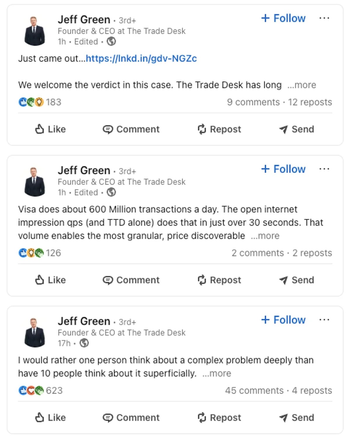Repost the 'complex problem deeply' post

tap(219, 418)
